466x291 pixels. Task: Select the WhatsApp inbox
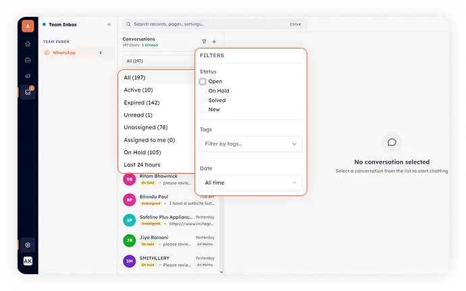[x=78, y=53]
